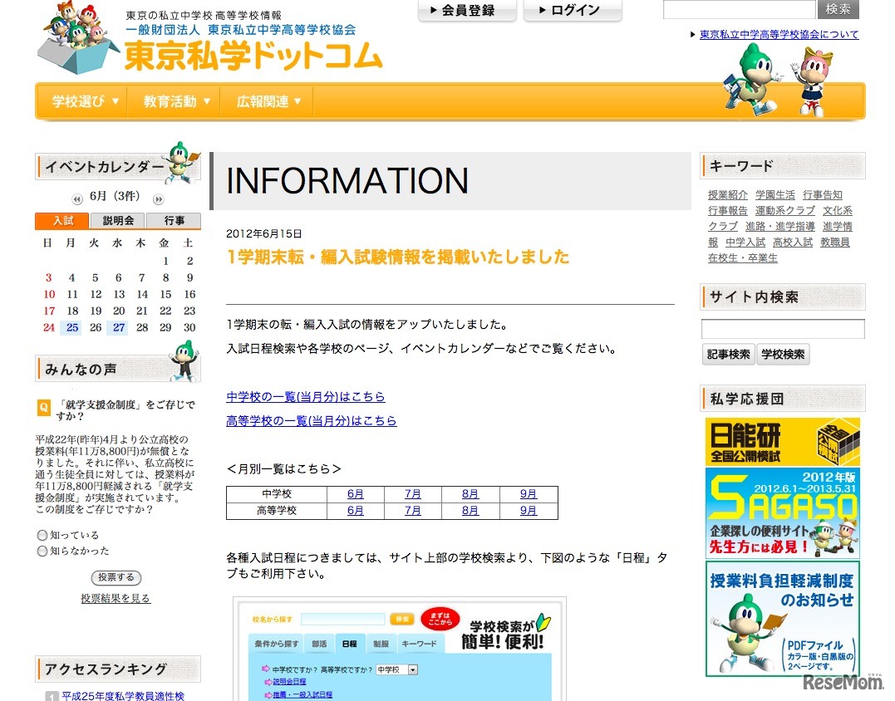Click keyword 授業紹介
The height and width of the screenshot is (701, 895).
click(x=728, y=195)
